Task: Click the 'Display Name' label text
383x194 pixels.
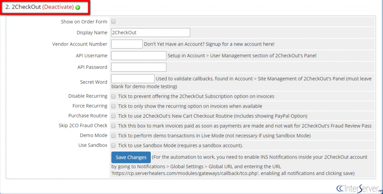Action: (x=92, y=33)
